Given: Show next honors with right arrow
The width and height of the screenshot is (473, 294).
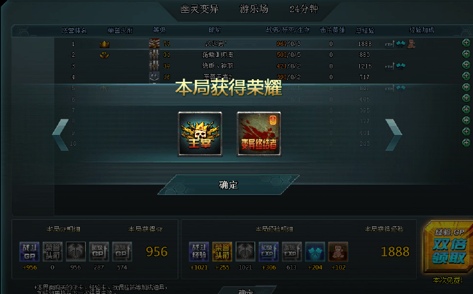Looking at the screenshot, I should (x=394, y=134).
